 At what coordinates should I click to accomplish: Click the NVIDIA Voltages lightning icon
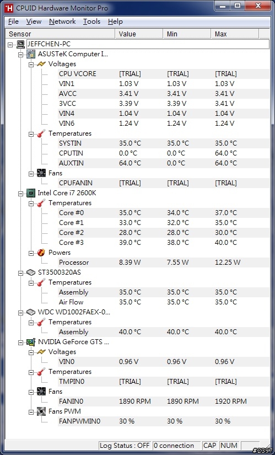tap(41, 352)
